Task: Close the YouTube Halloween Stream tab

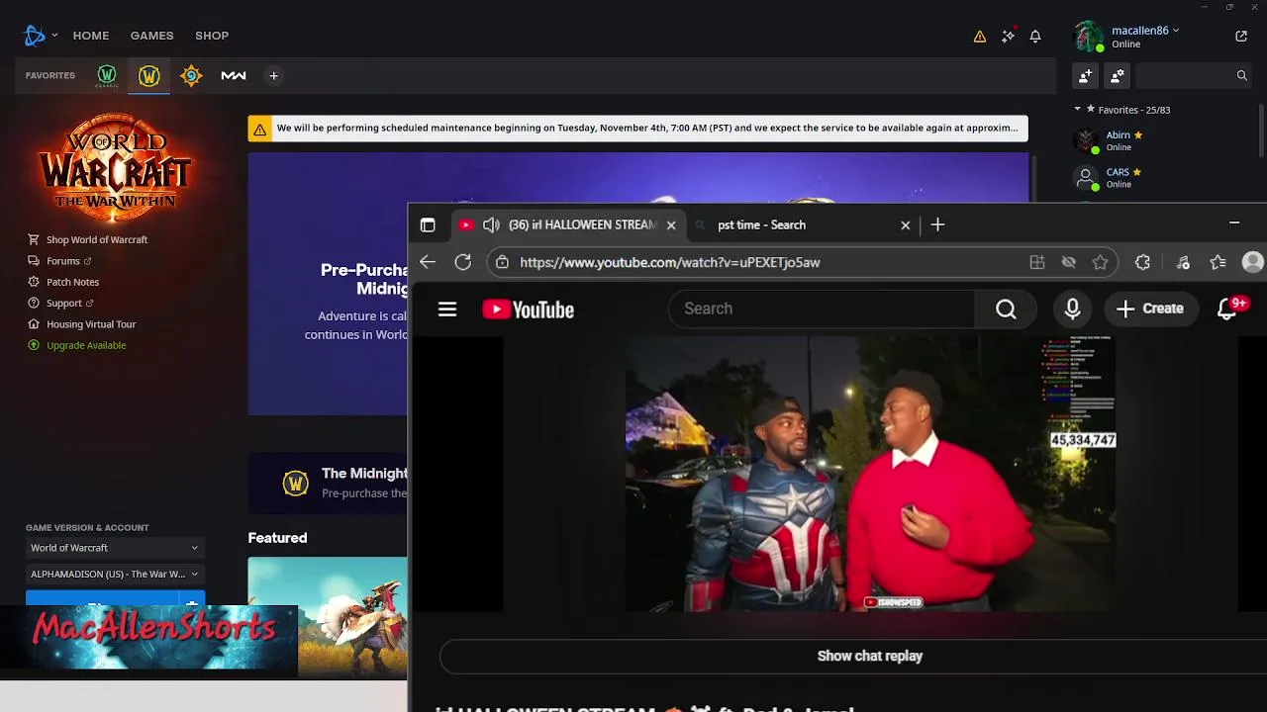Action: (671, 225)
